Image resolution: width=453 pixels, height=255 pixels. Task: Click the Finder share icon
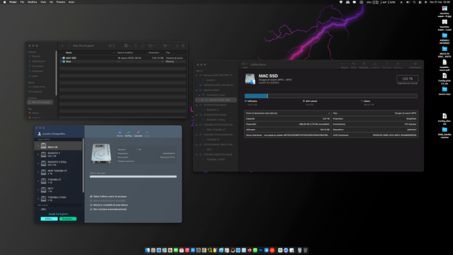[135, 46]
